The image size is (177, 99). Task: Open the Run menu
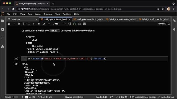(30, 14)
